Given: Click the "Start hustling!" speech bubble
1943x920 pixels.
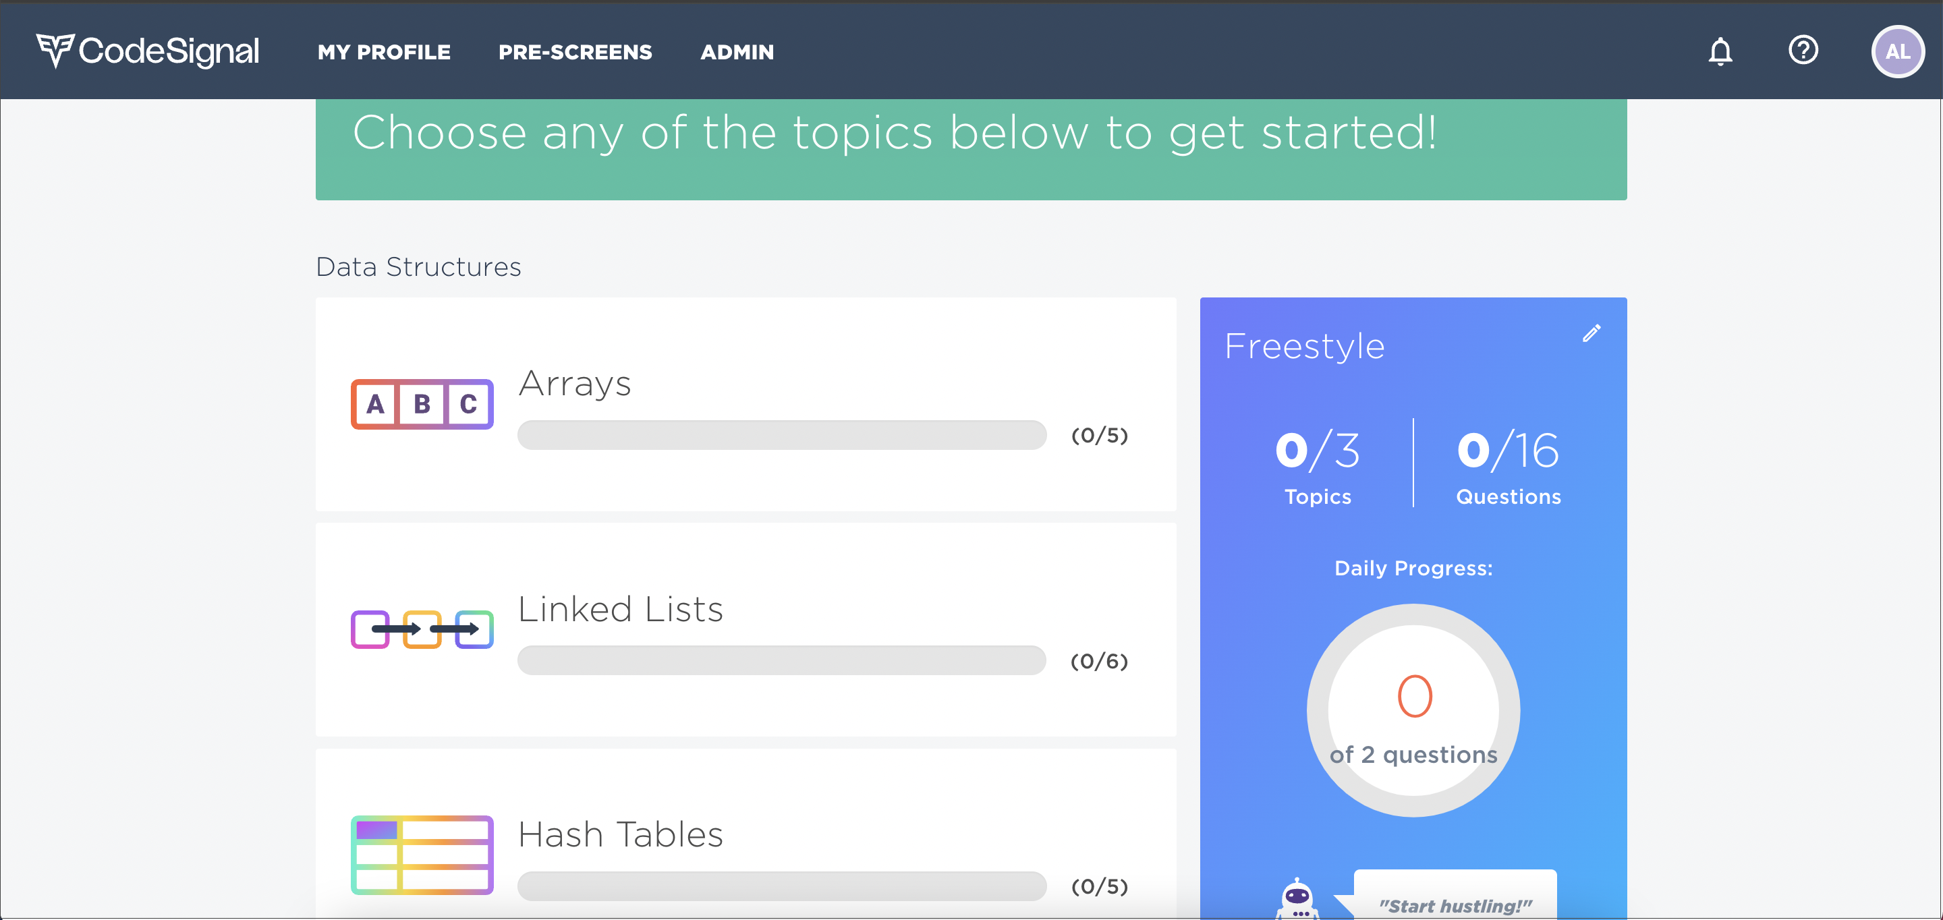Looking at the screenshot, I should 1455,896.
